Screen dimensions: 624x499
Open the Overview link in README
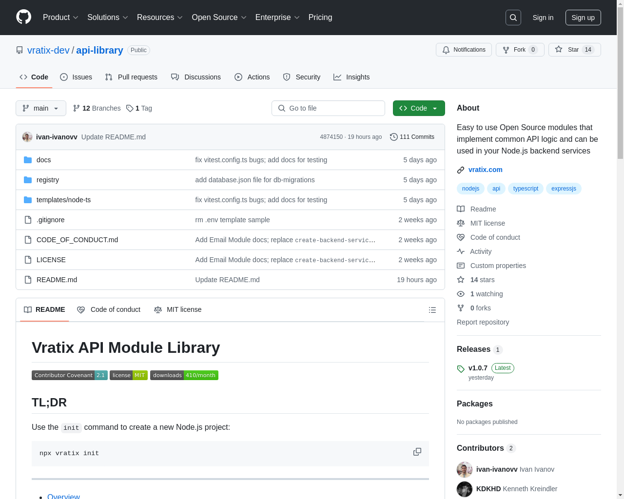(63, 496)
